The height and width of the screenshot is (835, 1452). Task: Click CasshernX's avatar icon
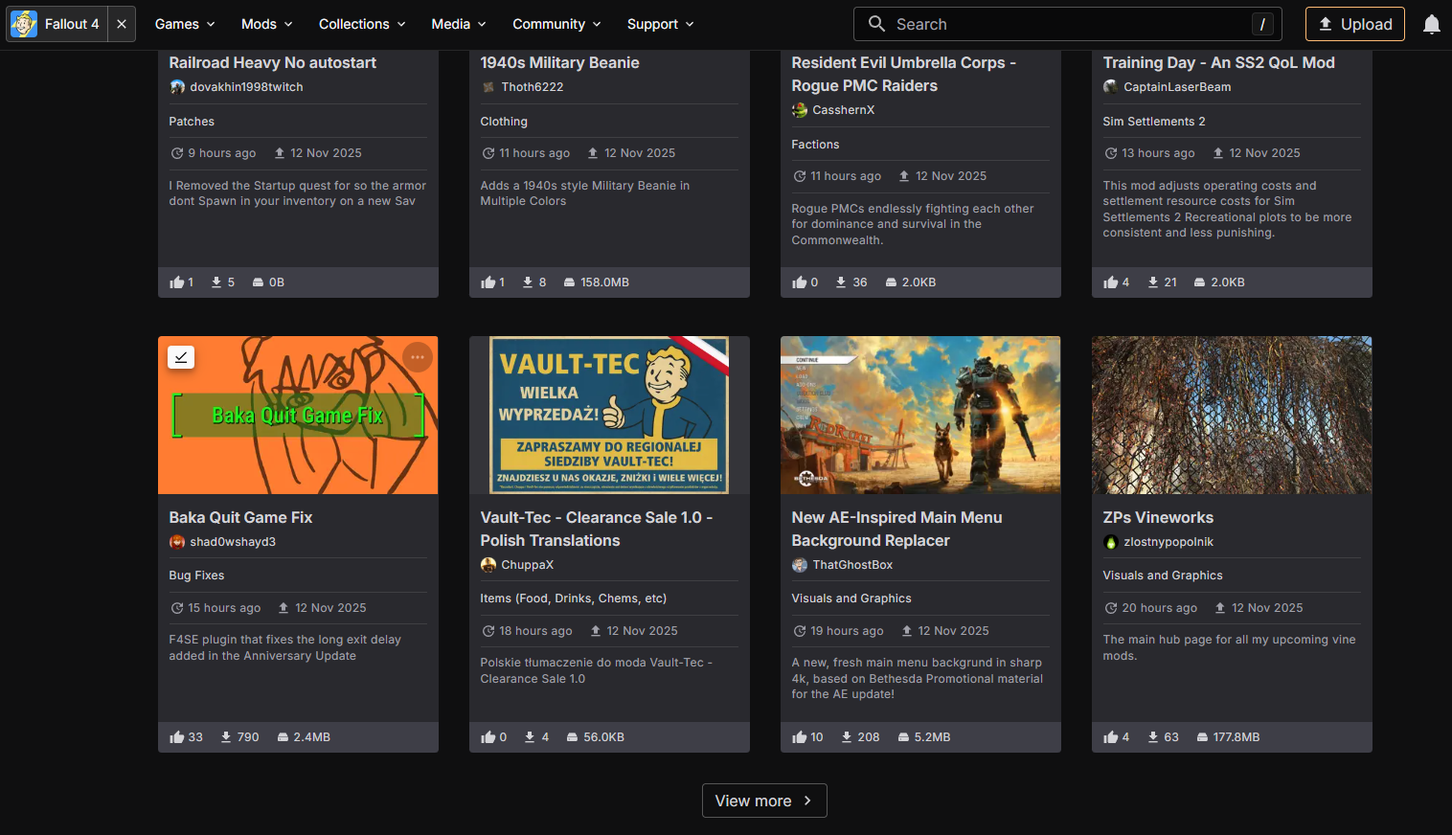pos(800,110)
